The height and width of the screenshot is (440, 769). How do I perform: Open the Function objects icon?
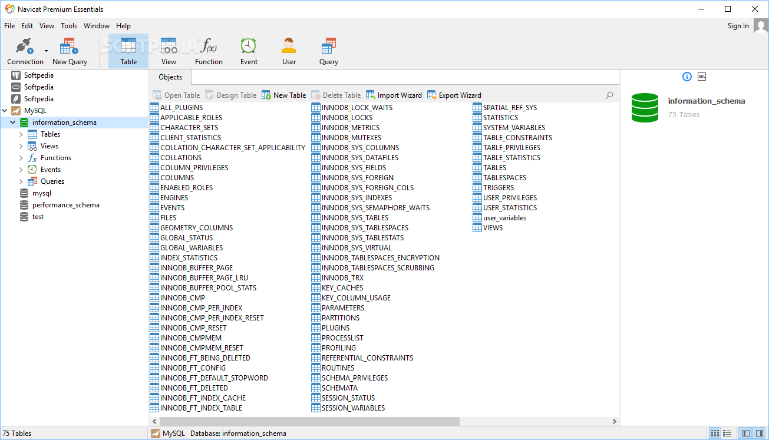coord(209,51)
